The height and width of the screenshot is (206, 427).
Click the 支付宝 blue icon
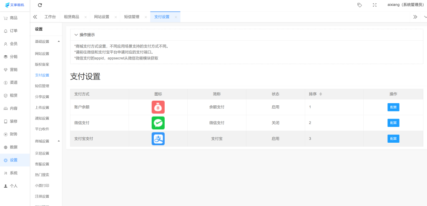(x=158, y=139)
